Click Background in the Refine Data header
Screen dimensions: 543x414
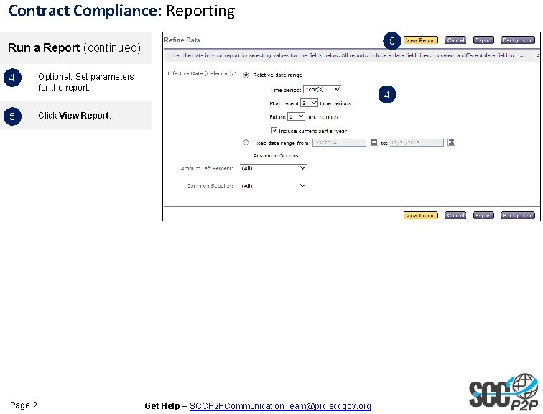point(518,40)
